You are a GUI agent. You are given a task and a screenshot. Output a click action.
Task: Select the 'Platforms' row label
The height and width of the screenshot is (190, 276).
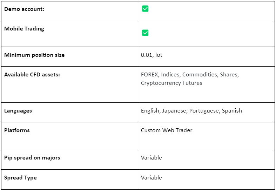17,130
